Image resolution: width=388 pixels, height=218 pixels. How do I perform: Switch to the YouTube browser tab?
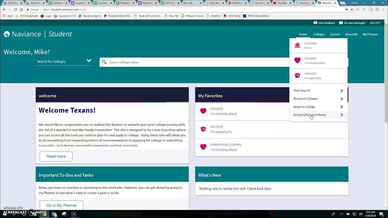tap(282, 3)
